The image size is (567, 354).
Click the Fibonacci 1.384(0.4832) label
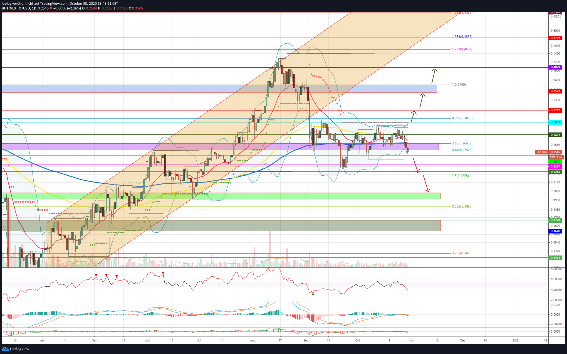tap(462, 37)
